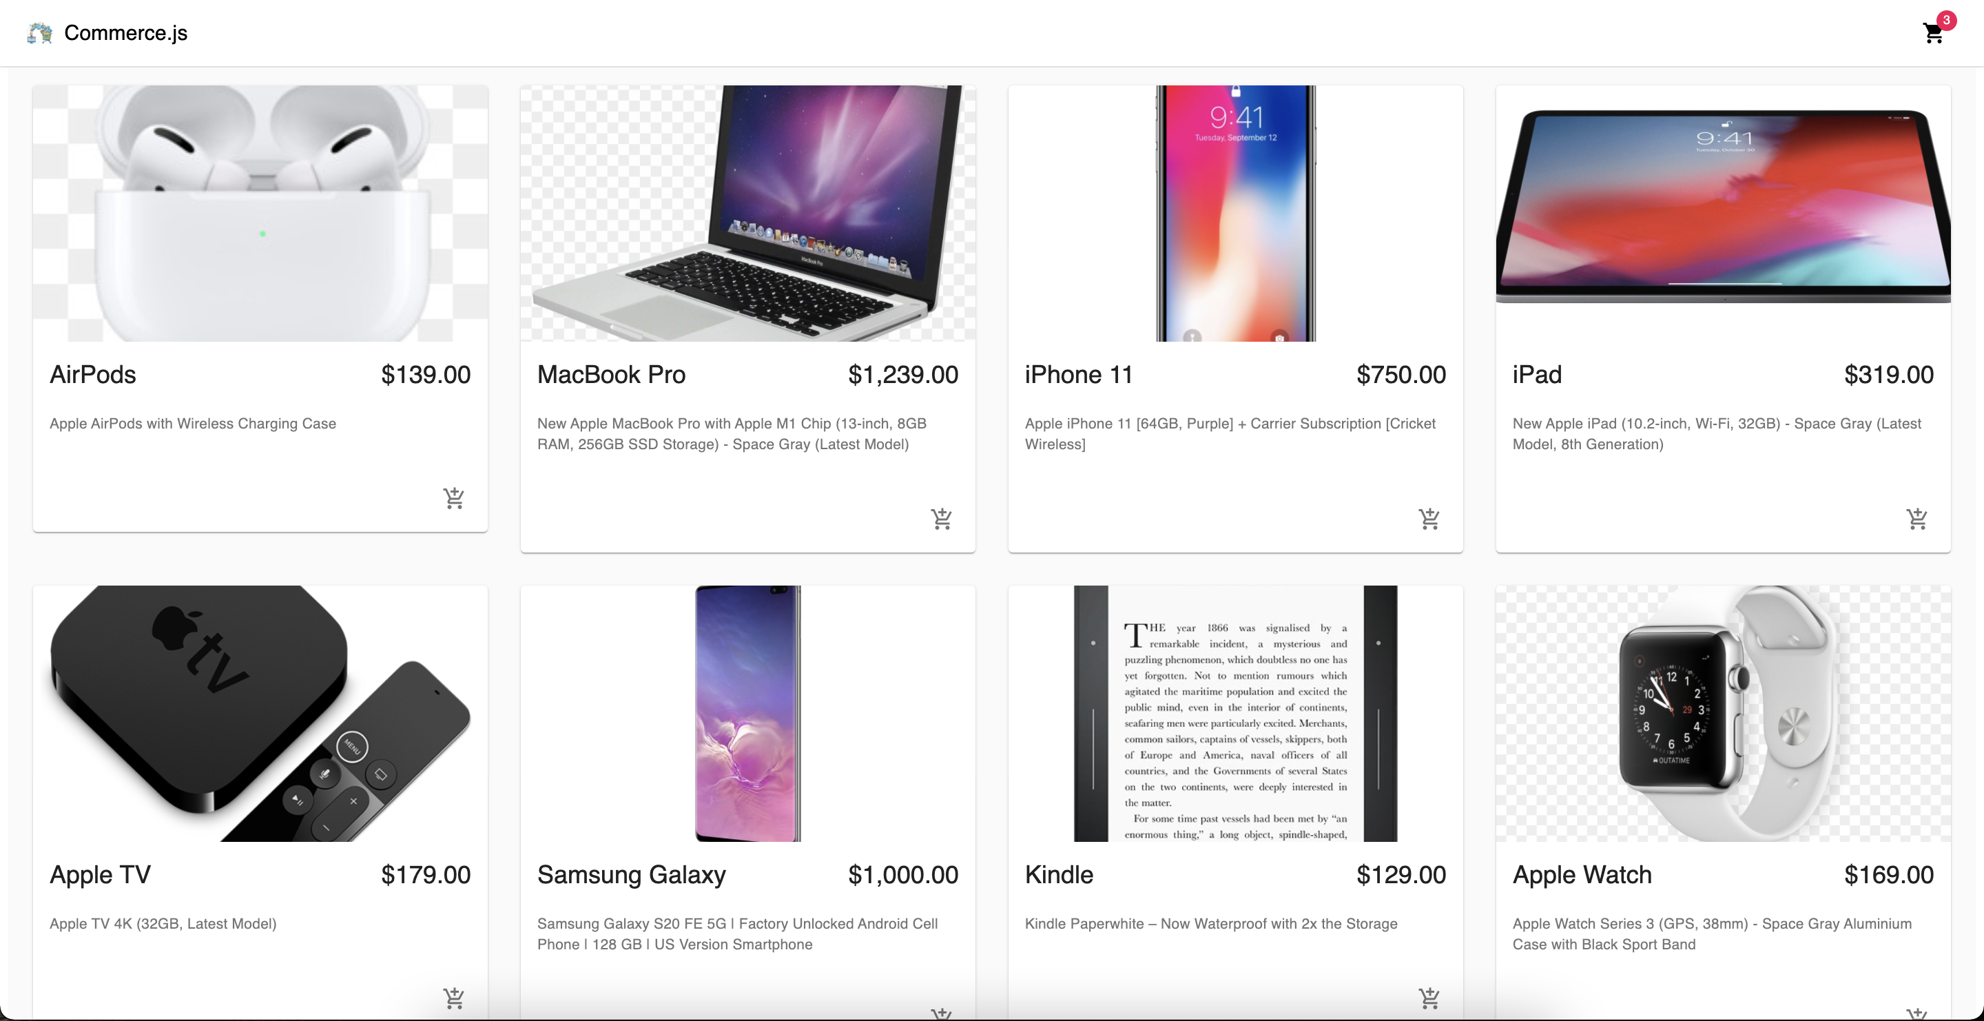1984x1021 pixels.
Task: Click the Samsung Galaxy product name
Action: (x=632, y=875)
